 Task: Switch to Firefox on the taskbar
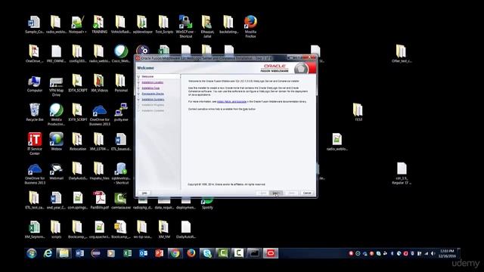(x=191, y=253)
